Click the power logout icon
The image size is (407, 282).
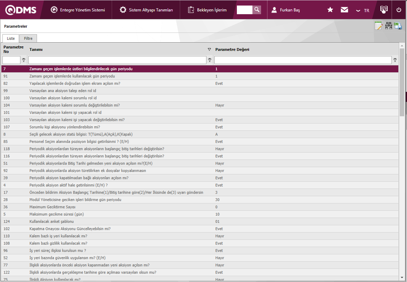click(x=399, y=10)
